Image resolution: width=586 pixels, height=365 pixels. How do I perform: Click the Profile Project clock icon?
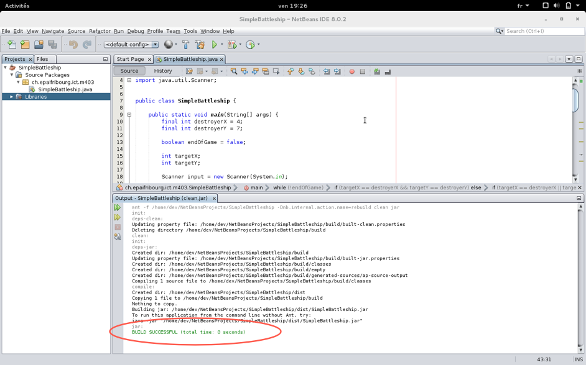pos(251,44)
